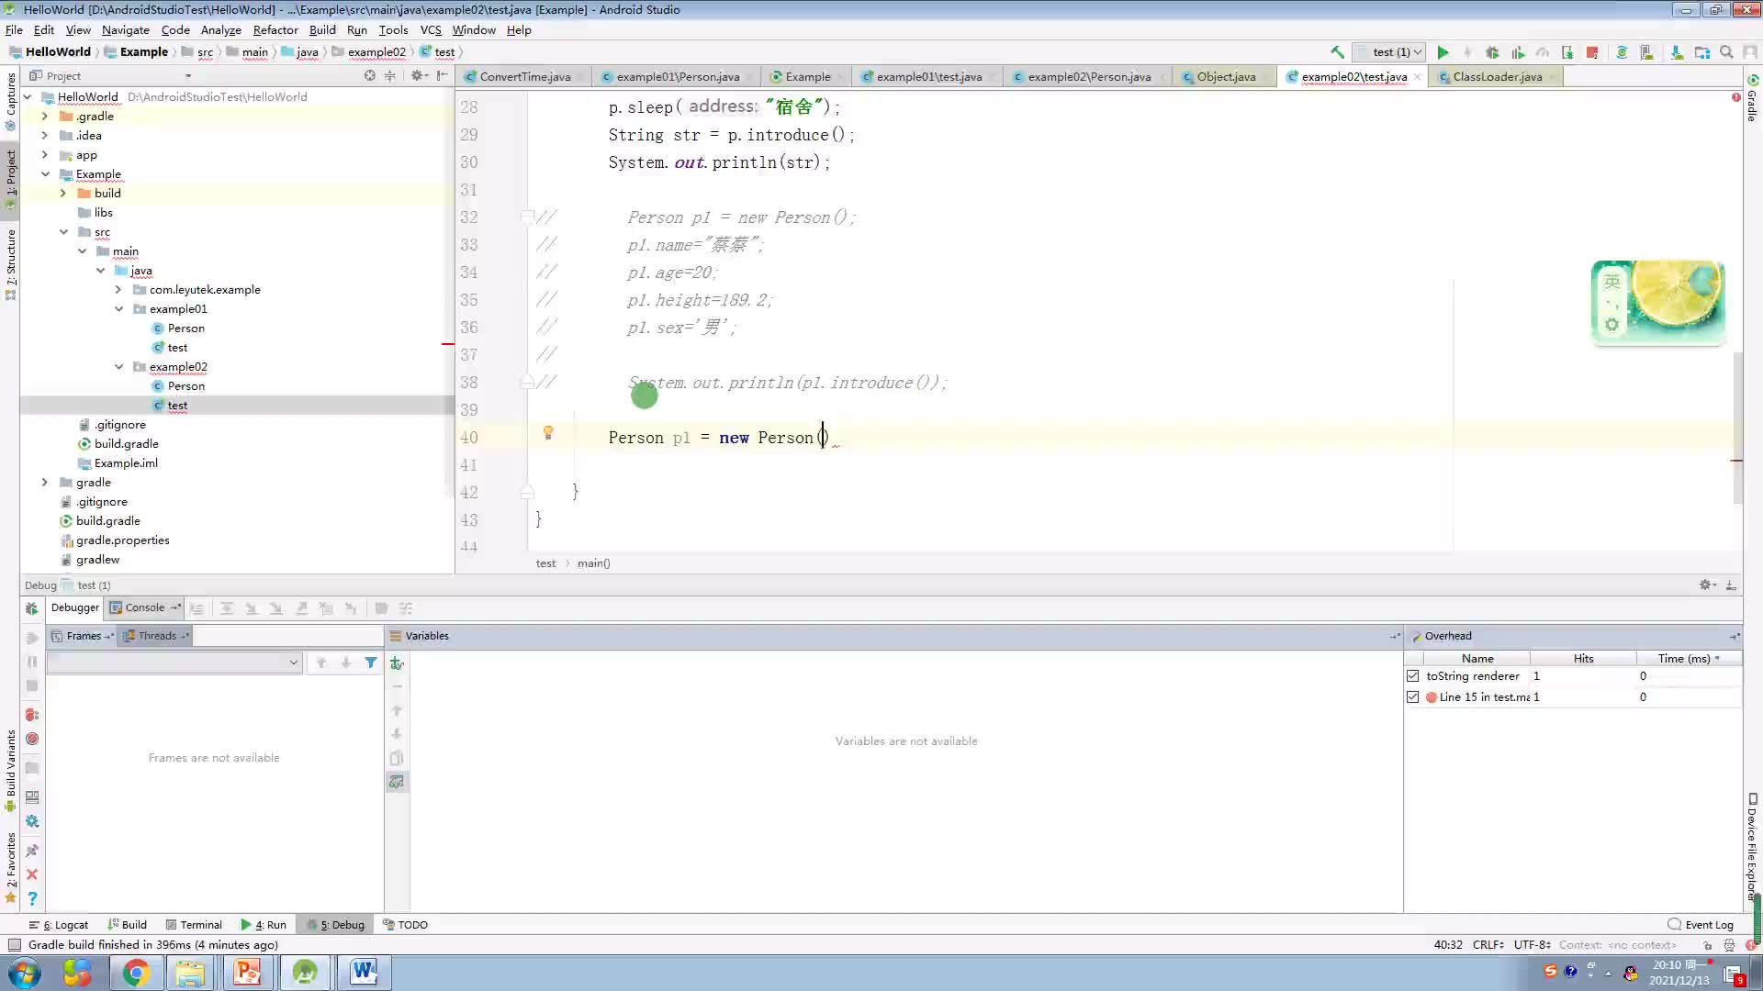Switch to the Console tab in debugger
This screenshot has height=991, width=1763.
[143, 607]
